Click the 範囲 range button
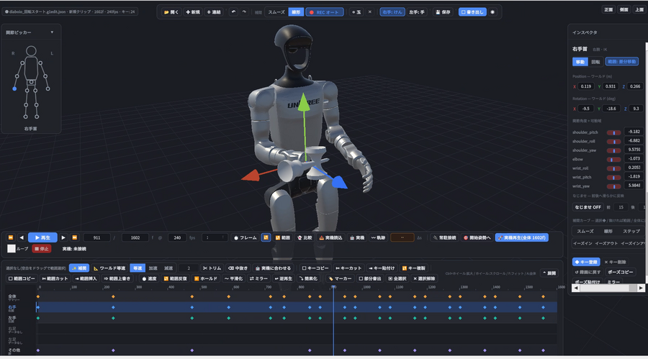Viewport: 648px width, 359px height. tap(283, 237)
